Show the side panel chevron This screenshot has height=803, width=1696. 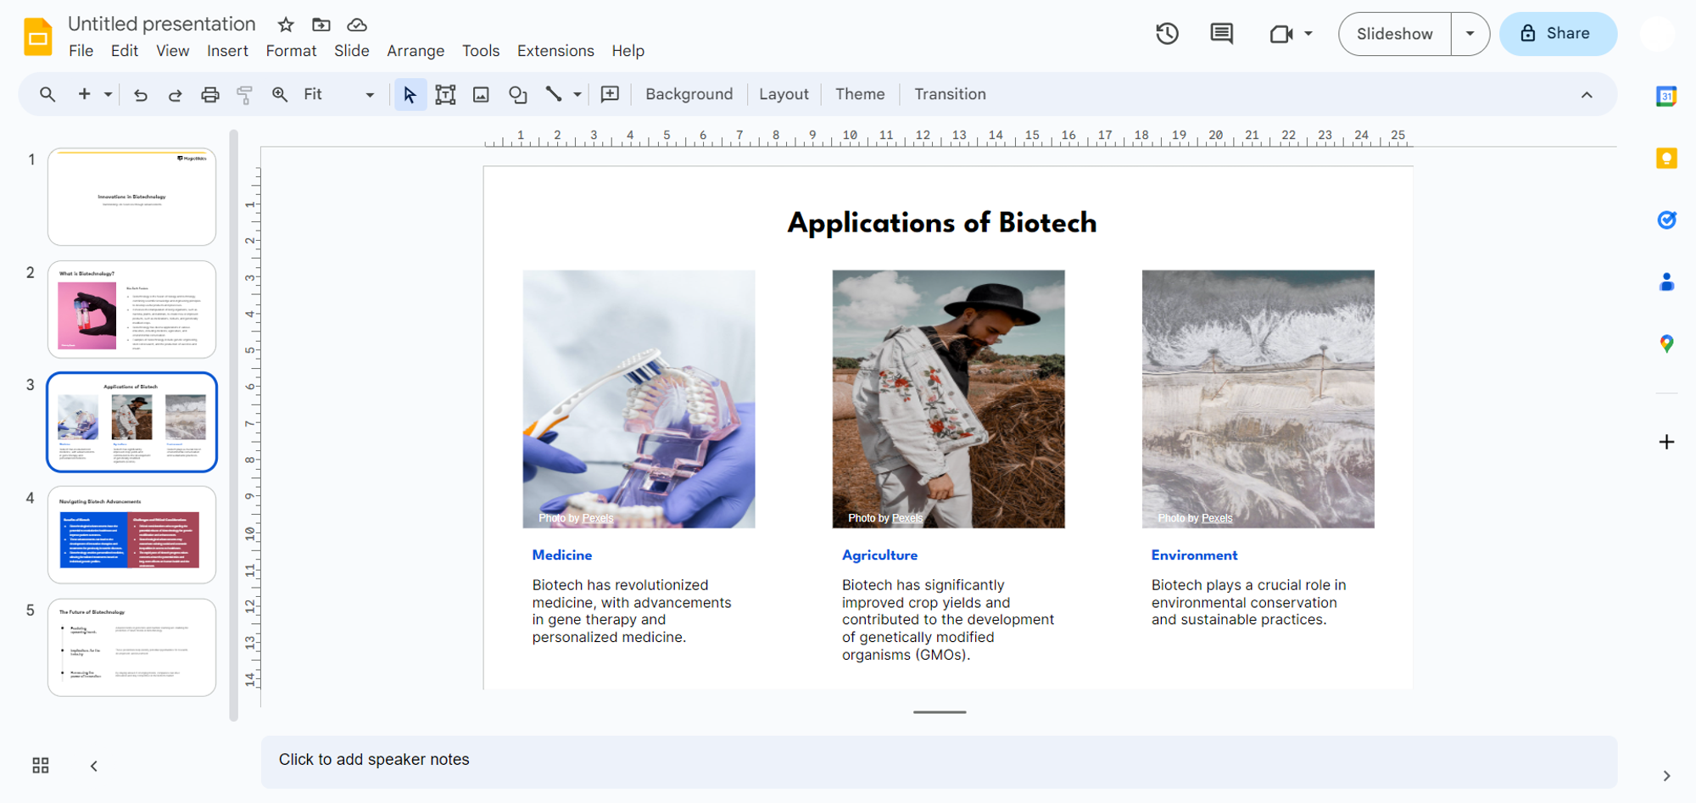1666,776
